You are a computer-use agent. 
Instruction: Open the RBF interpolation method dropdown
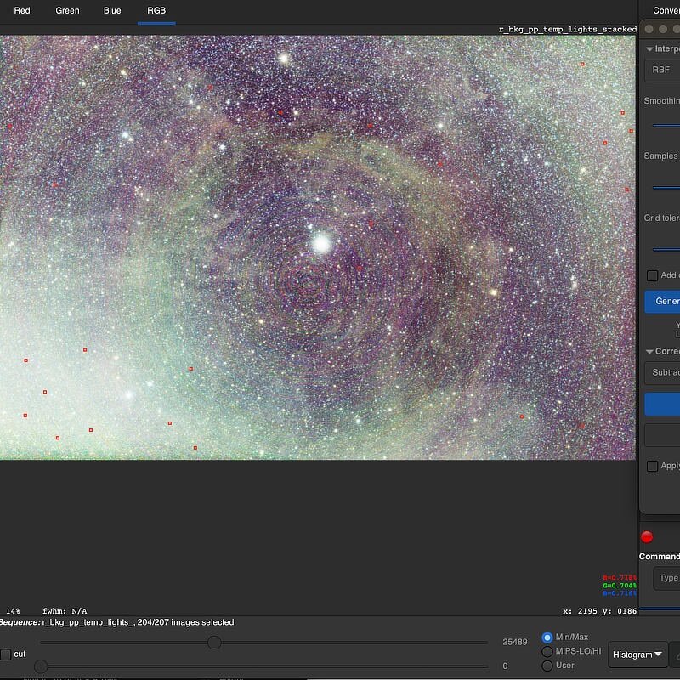pyautogui.click(x=662, y=71)
